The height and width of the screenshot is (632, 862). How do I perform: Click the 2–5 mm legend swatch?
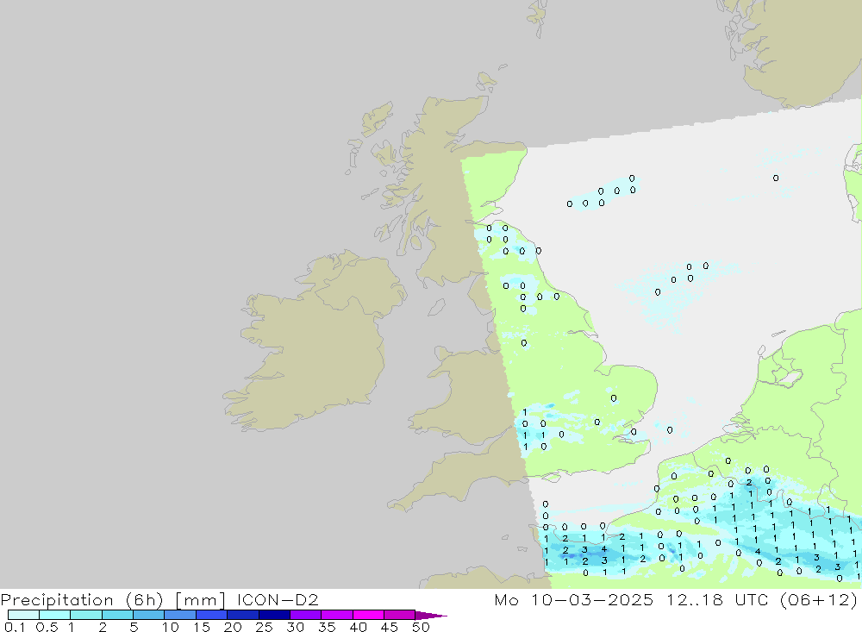point(117,615)
